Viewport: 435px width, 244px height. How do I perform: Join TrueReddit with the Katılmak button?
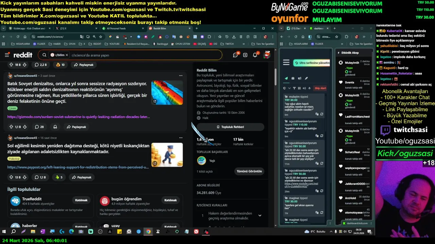pyautogui.click(x=82, y=200)
